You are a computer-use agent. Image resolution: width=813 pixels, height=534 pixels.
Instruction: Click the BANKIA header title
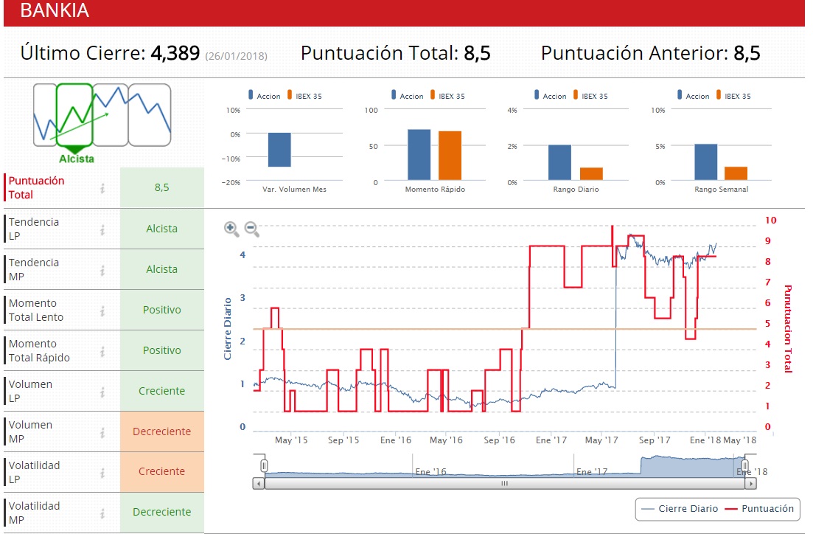point(55,10)
